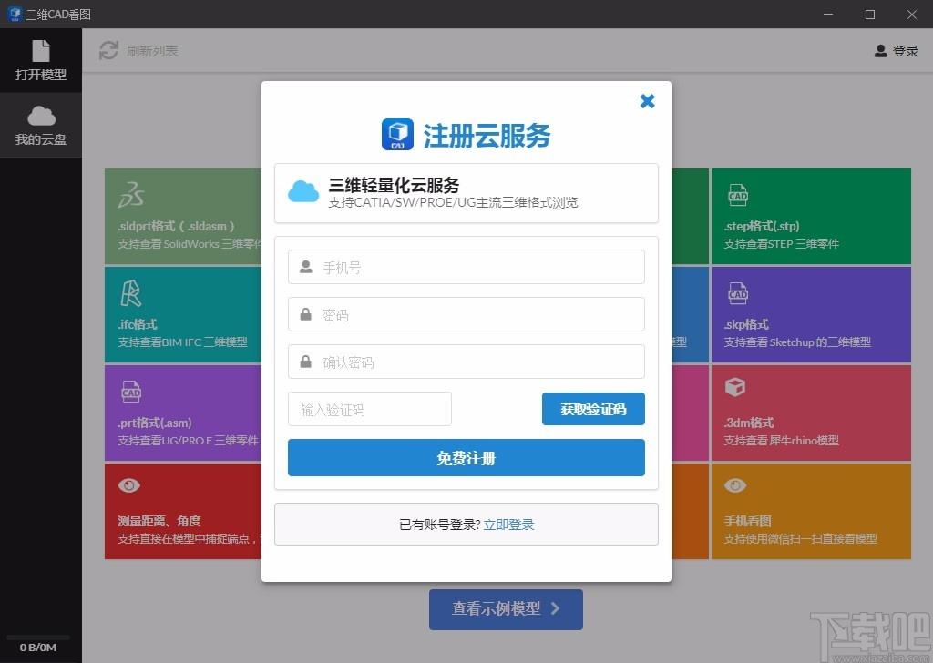Click the 刷新列表 refresh icon
933x663 pixels.
(109, 51)
